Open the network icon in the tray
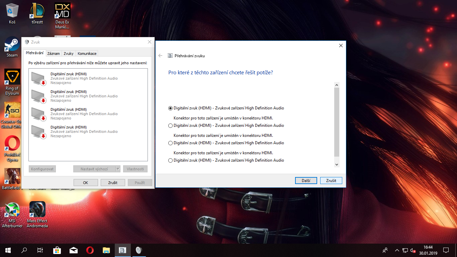Viewport: 457px width, 257px height. (x=405, y=250)
